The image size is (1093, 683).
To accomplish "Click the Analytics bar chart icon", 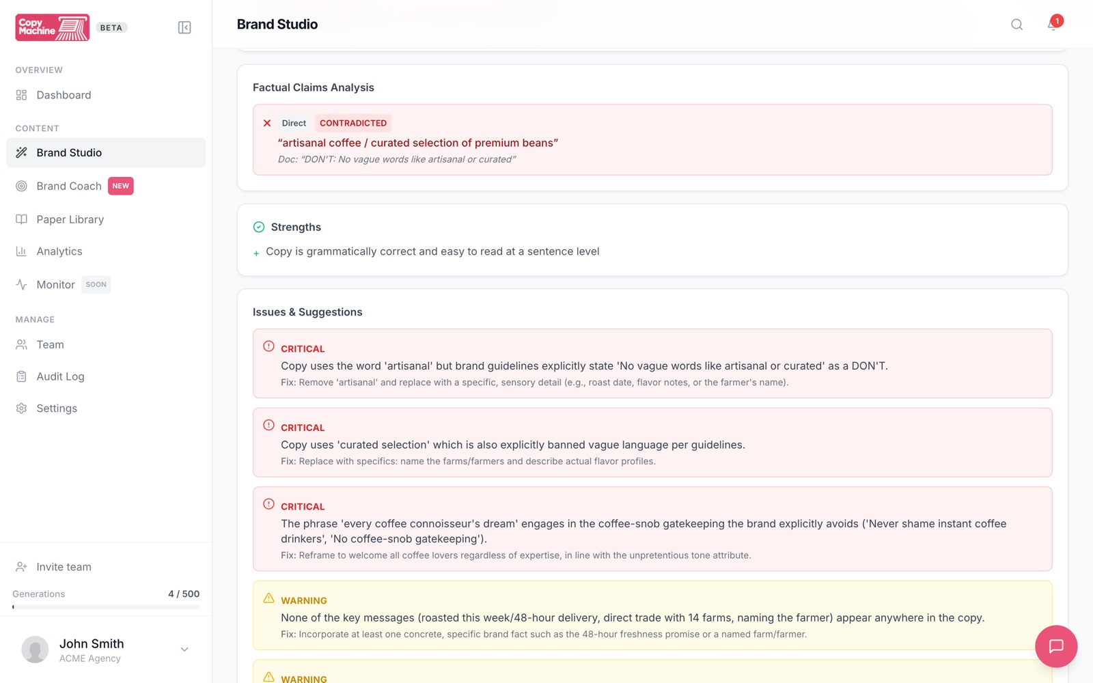I will [x=21, y=251].
